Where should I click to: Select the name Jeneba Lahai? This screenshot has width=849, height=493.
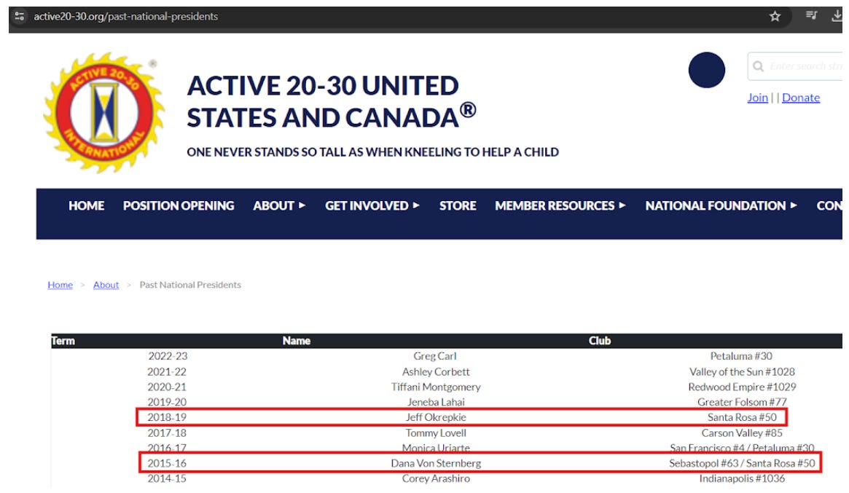pyautogui.click(x=436, y=402)
